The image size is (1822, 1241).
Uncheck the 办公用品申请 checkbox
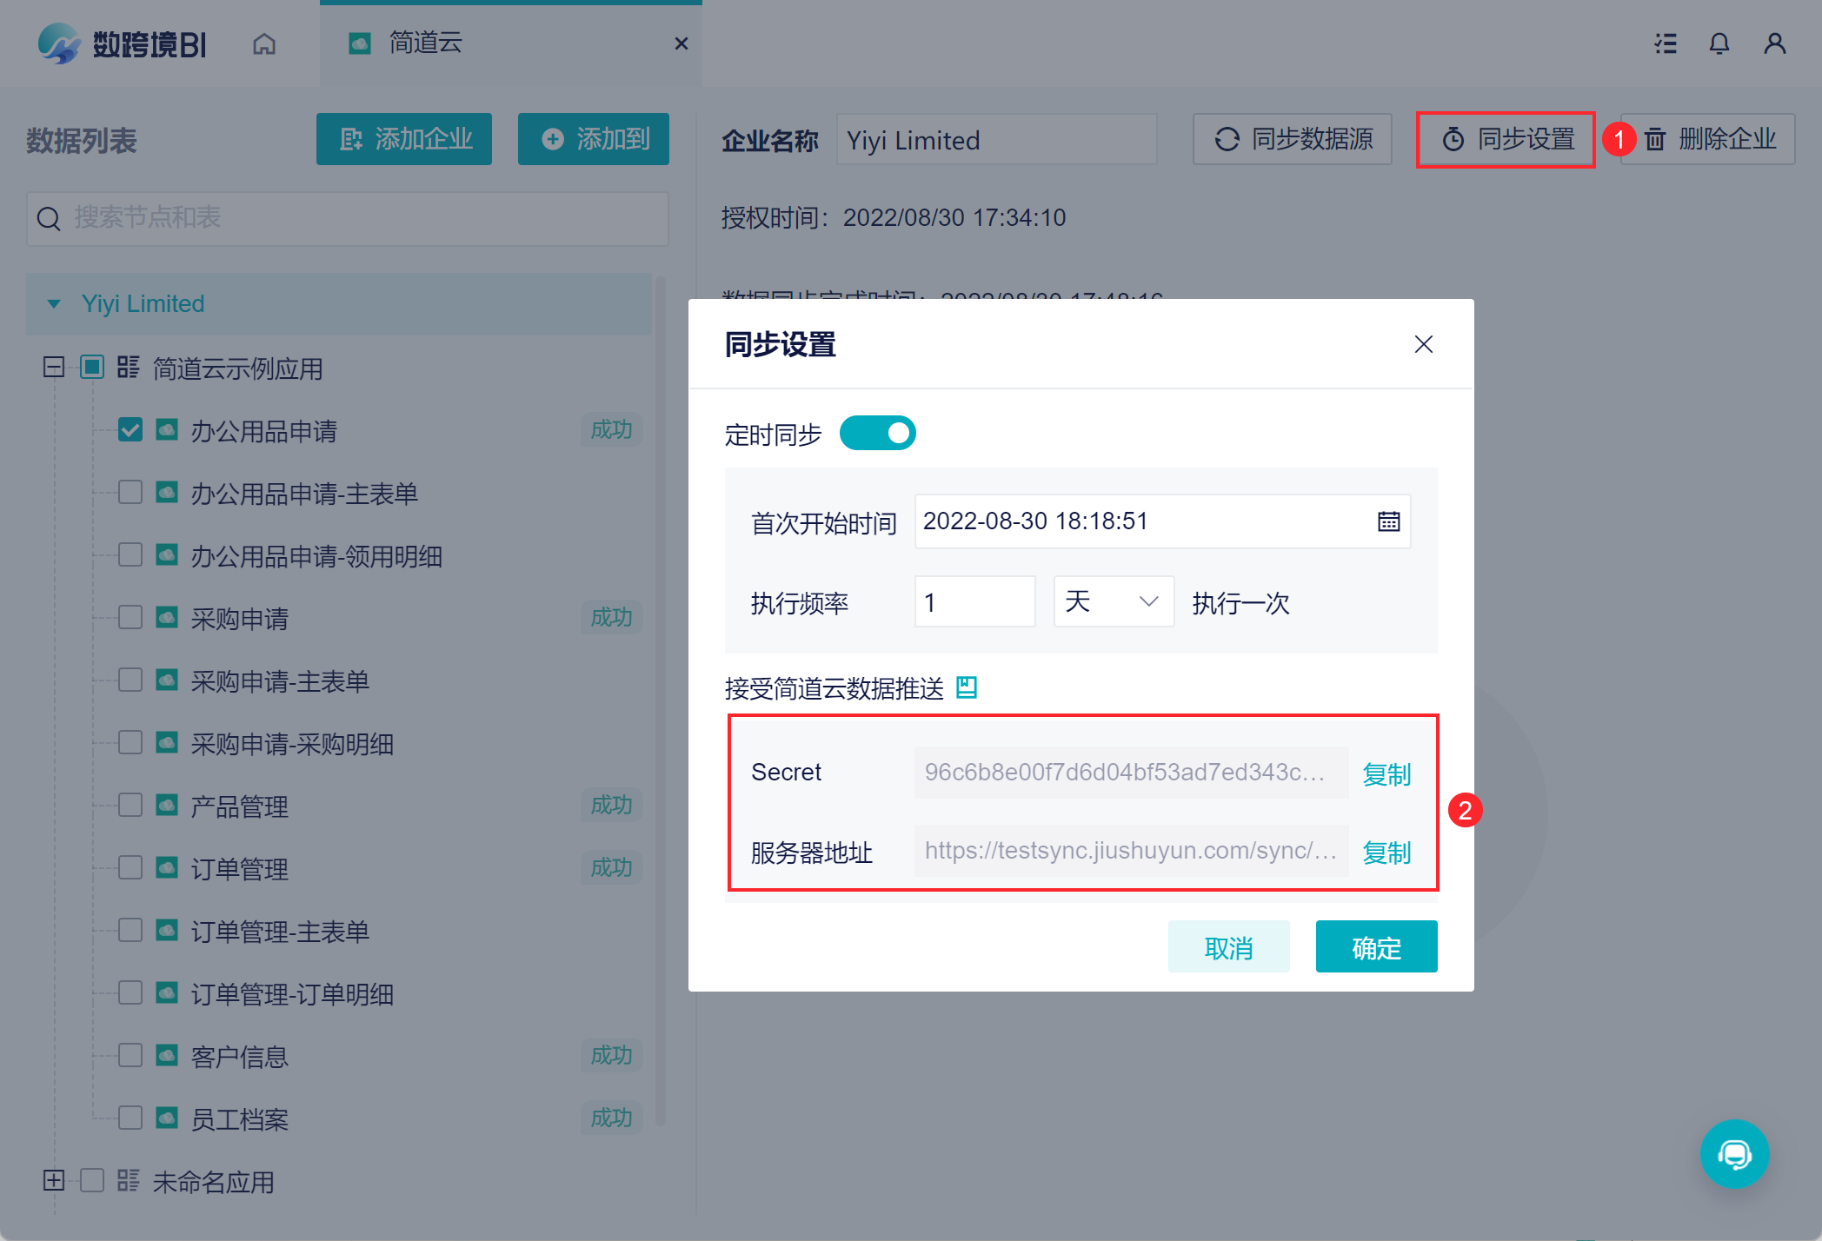(x=130, y=430)
